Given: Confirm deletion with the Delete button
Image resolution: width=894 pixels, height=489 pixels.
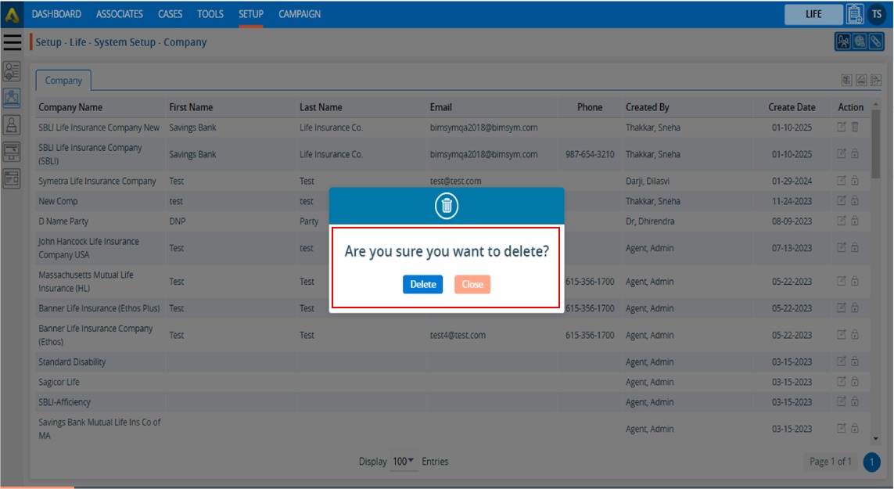Looking at the screenshot, I should 422,284.
